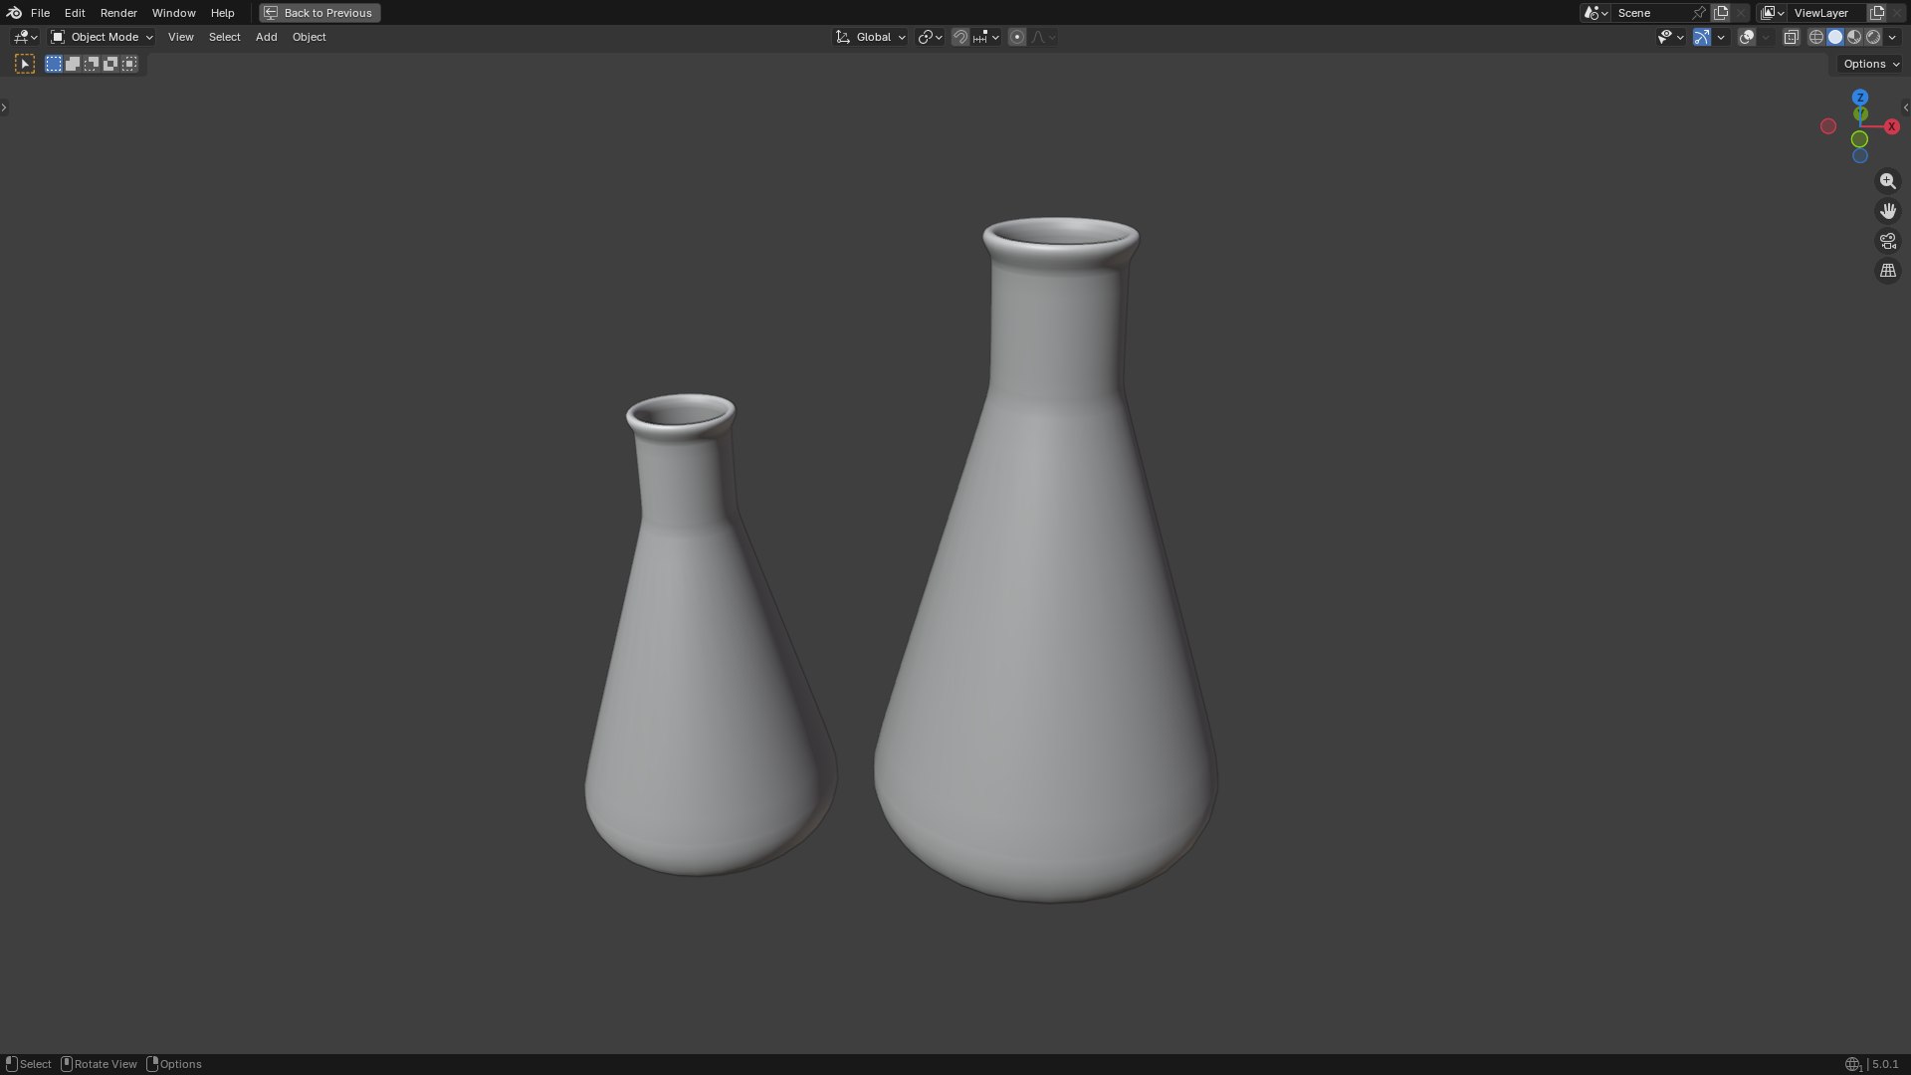This screenshot has height=1075, width=1911.
Task: Open the File menu
Action: (x=40, y=13)
